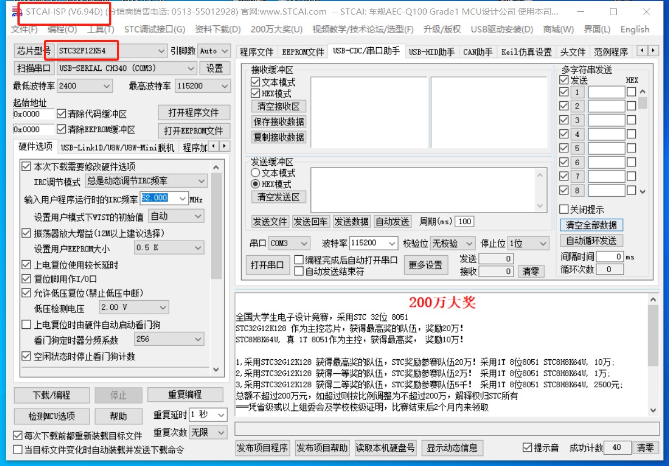The image size is (669, 466).
Task: Toggle 清除代码缓冲区 checkbox
Action: tap(61, 114)
